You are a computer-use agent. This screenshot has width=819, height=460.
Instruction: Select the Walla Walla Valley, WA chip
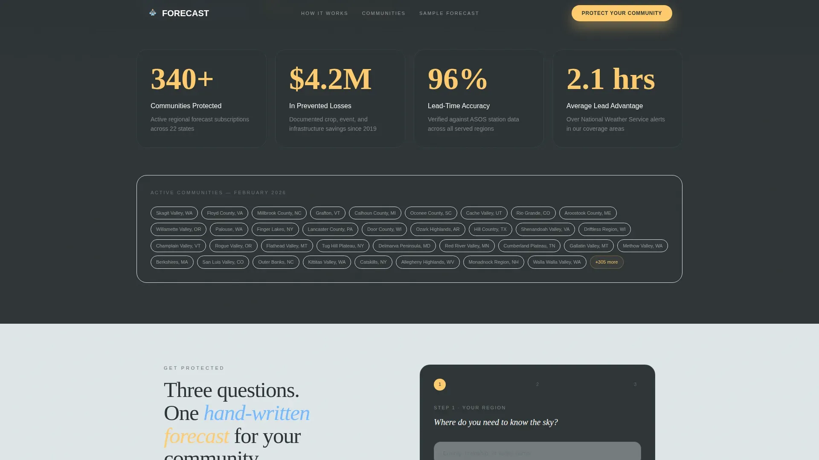coord(557,262)
